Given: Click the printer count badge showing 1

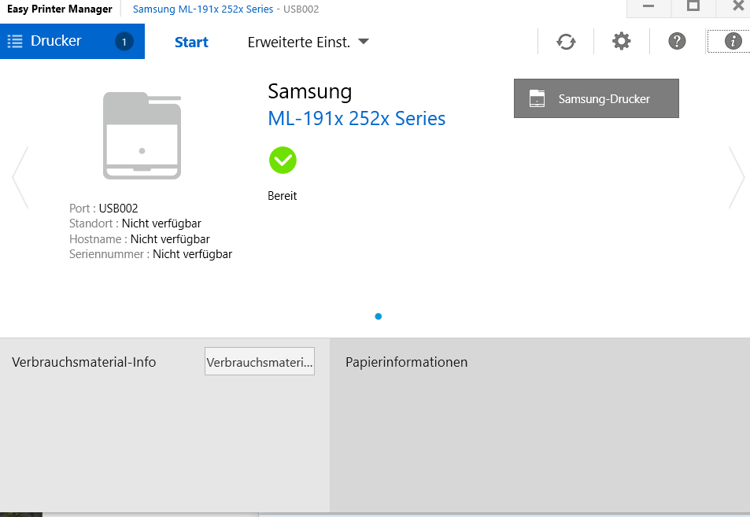Looking at the screenshot, I should point(124,42).
